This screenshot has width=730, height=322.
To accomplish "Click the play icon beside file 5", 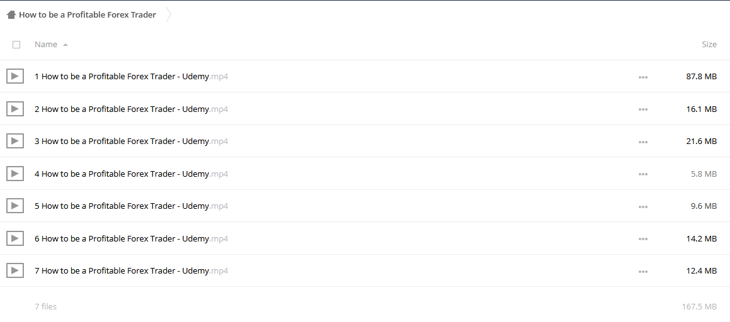I will [15, 205].
